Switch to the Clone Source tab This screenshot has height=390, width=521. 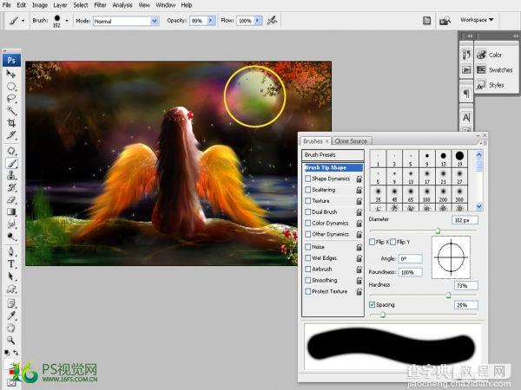click(x=351, y=141)
